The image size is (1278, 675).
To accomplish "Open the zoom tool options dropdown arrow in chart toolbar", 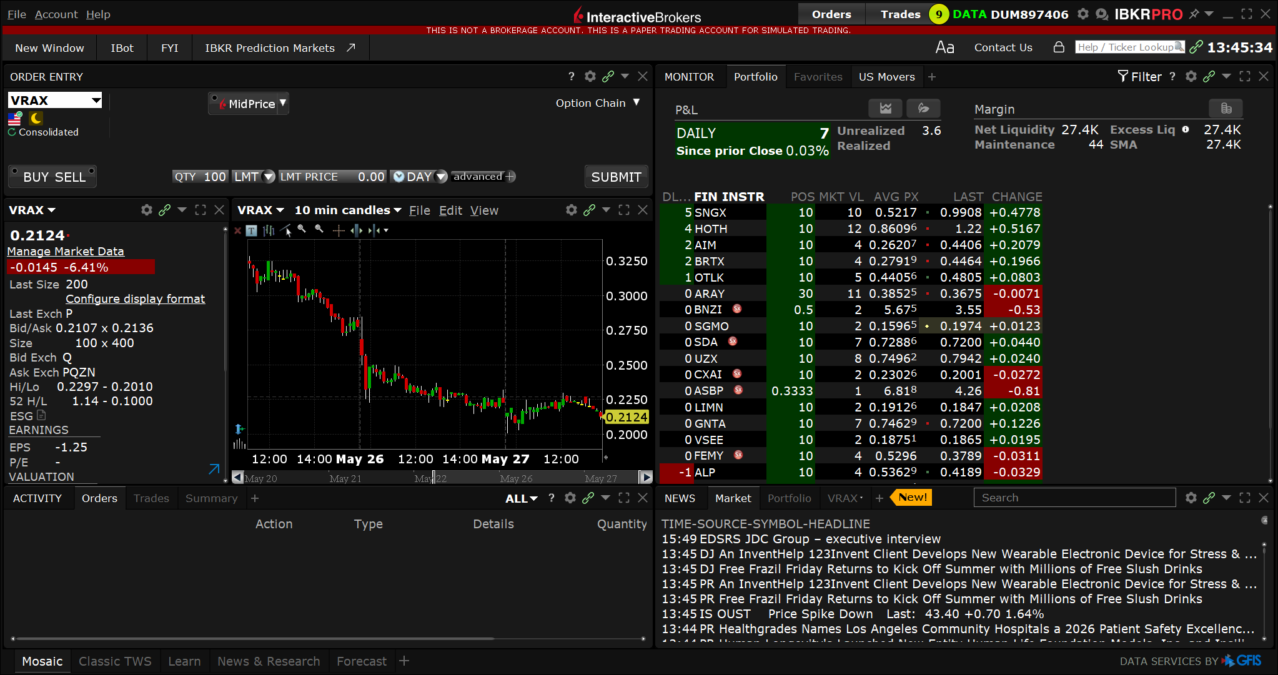I will point(386,230).
